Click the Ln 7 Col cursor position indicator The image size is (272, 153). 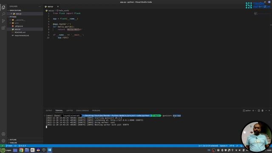coord(208,146)
